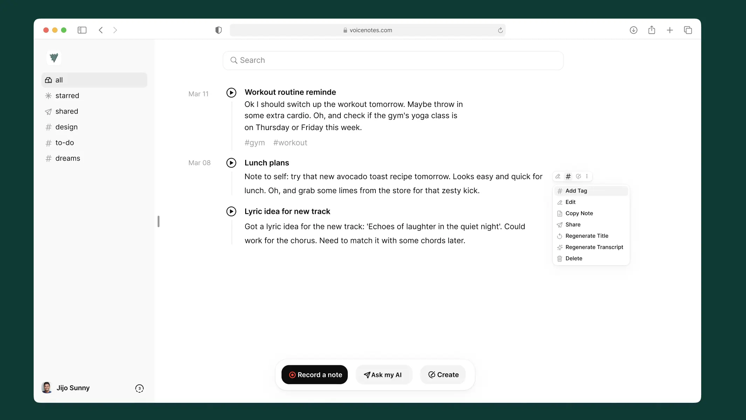746x420 pixels.
Task: Click the Lyric idea for new track title
Action: pos(288,211)
